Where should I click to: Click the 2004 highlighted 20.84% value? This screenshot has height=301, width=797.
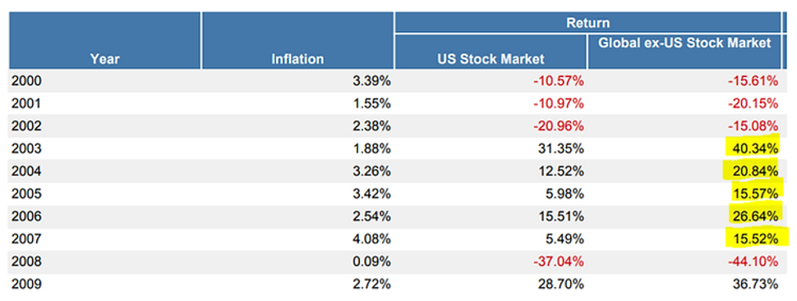(754, 171)
